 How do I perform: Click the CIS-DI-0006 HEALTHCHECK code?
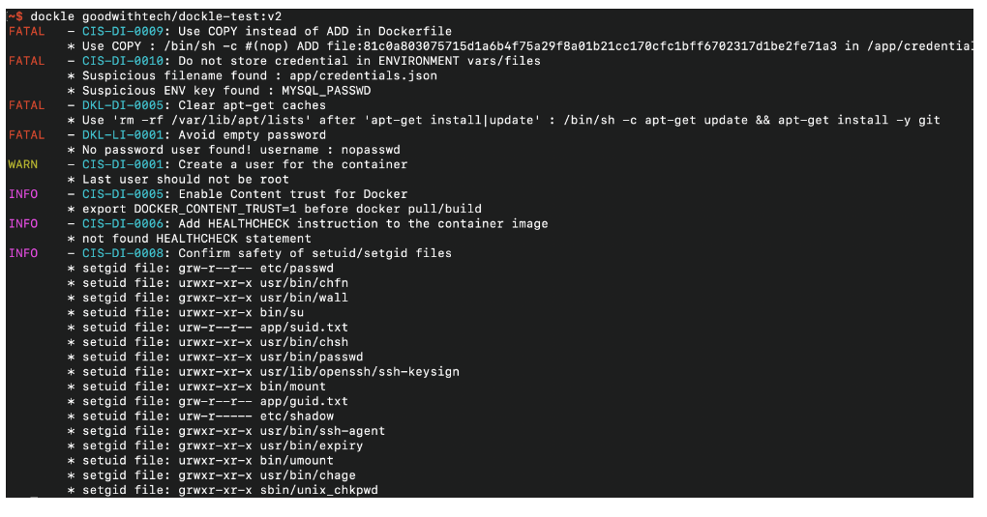coord(122,223)
